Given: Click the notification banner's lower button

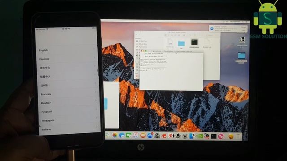Looking at the screenshot, I should [244, 30].
